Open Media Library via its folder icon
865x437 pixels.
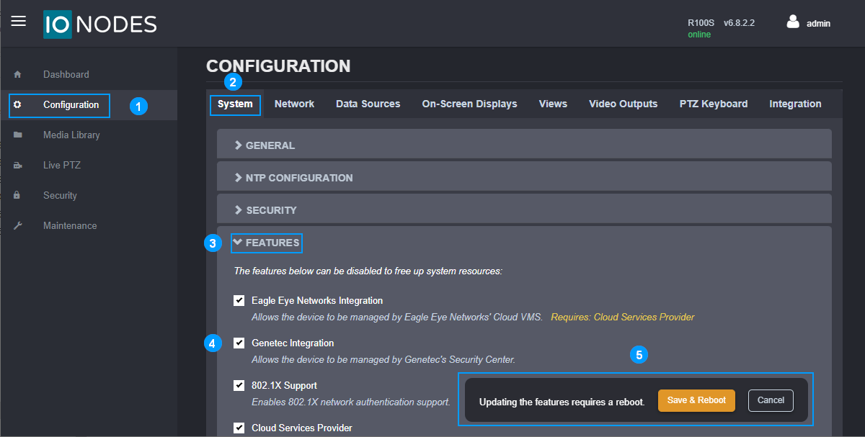click(17, 135)
